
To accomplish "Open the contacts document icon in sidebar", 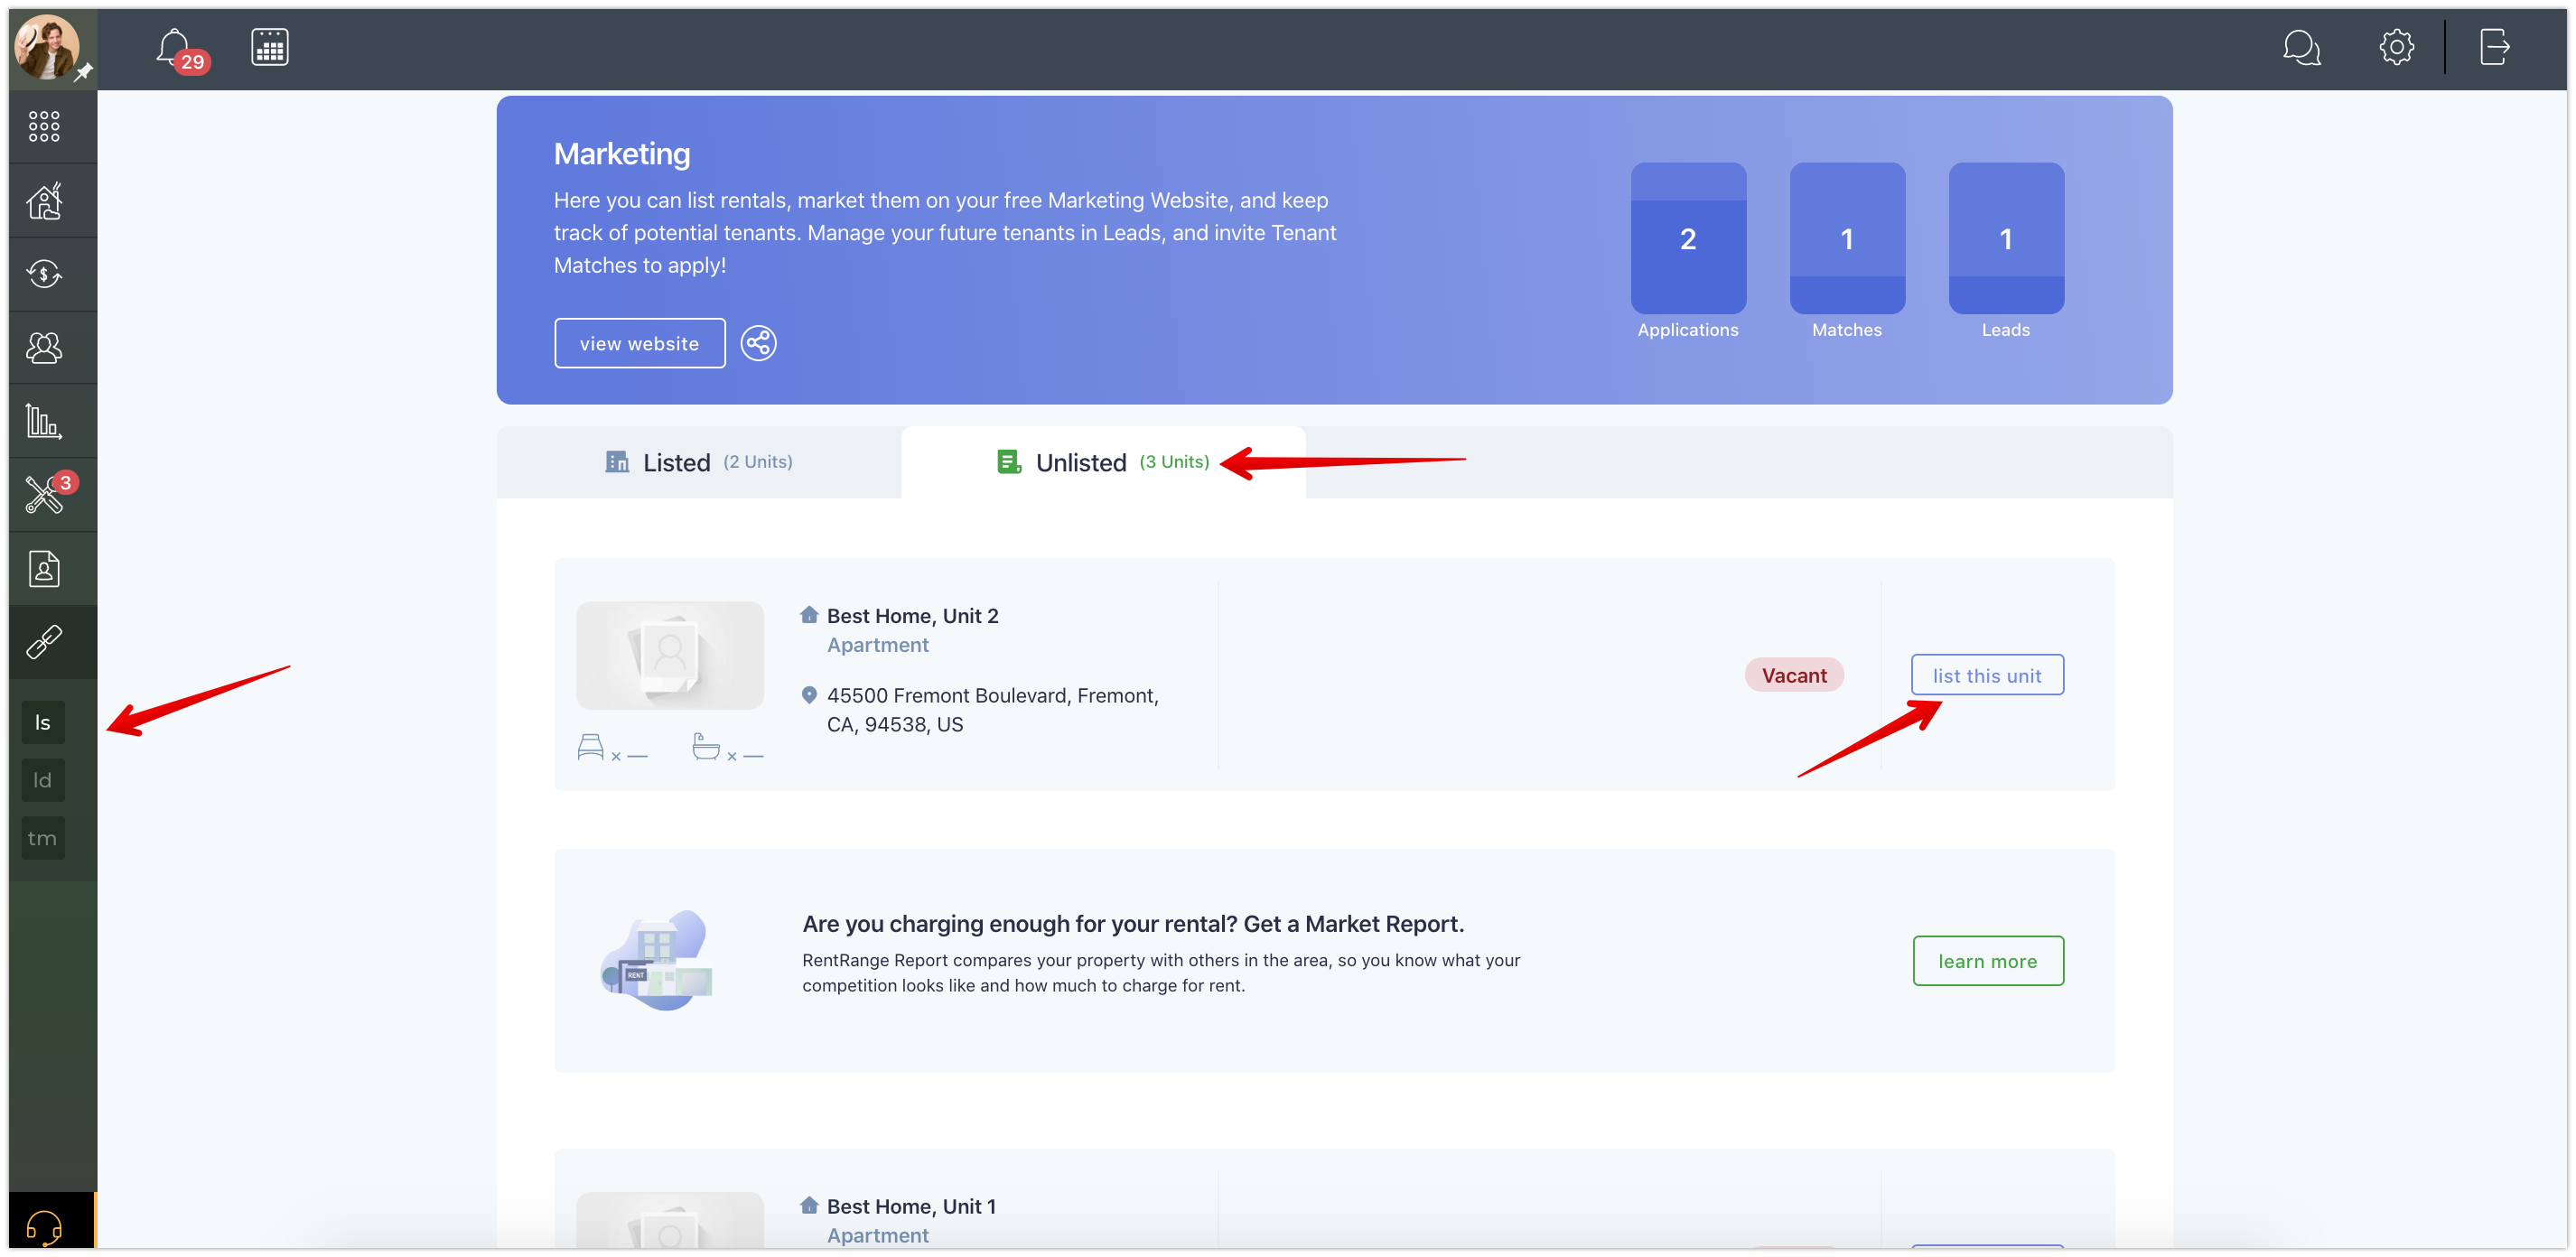I will [44, 569].
